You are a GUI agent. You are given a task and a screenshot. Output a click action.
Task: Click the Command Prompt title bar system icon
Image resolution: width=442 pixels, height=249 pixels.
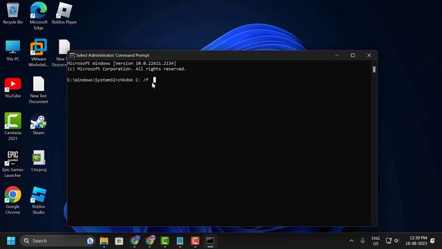(72, 55)
